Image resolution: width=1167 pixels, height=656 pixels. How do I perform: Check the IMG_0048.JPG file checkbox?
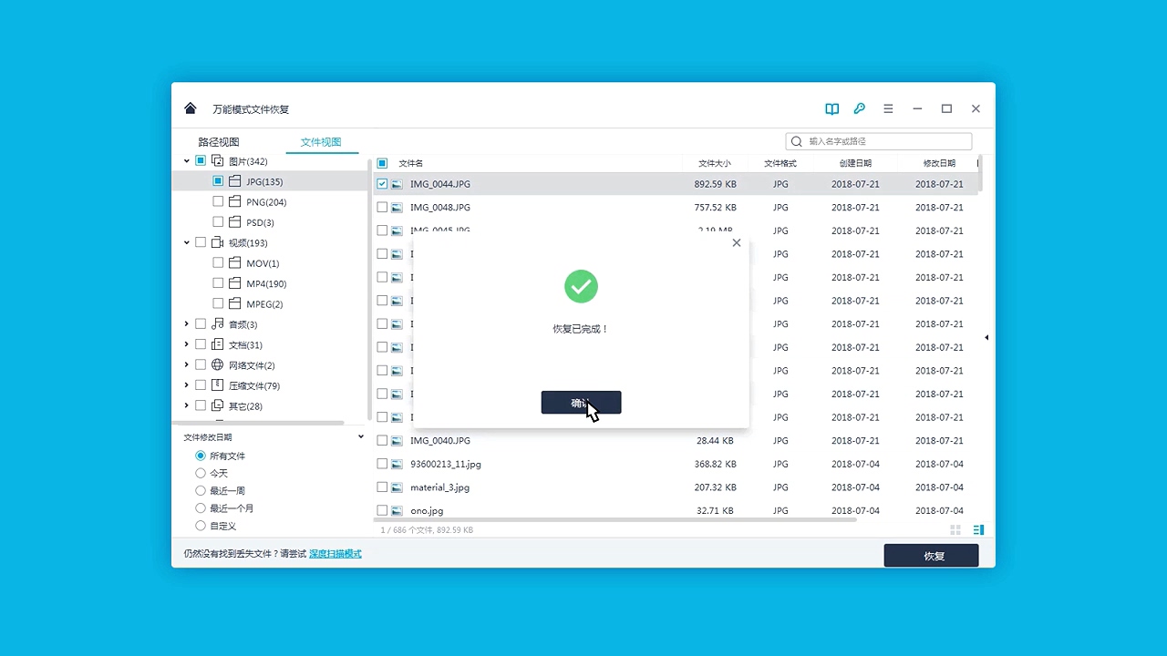coord(382,208)
